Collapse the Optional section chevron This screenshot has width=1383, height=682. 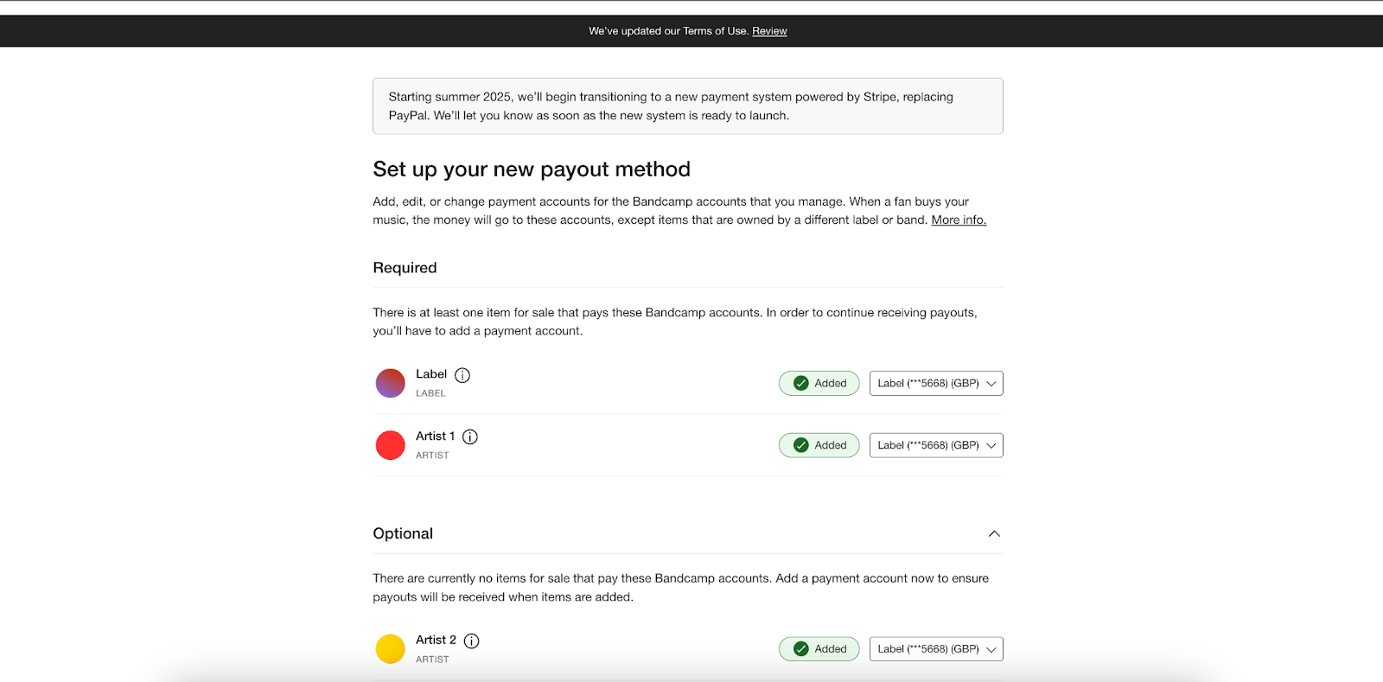994,533
